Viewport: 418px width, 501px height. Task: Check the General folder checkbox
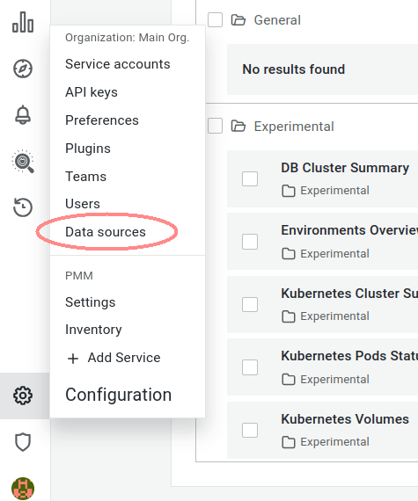coord(216,20)
